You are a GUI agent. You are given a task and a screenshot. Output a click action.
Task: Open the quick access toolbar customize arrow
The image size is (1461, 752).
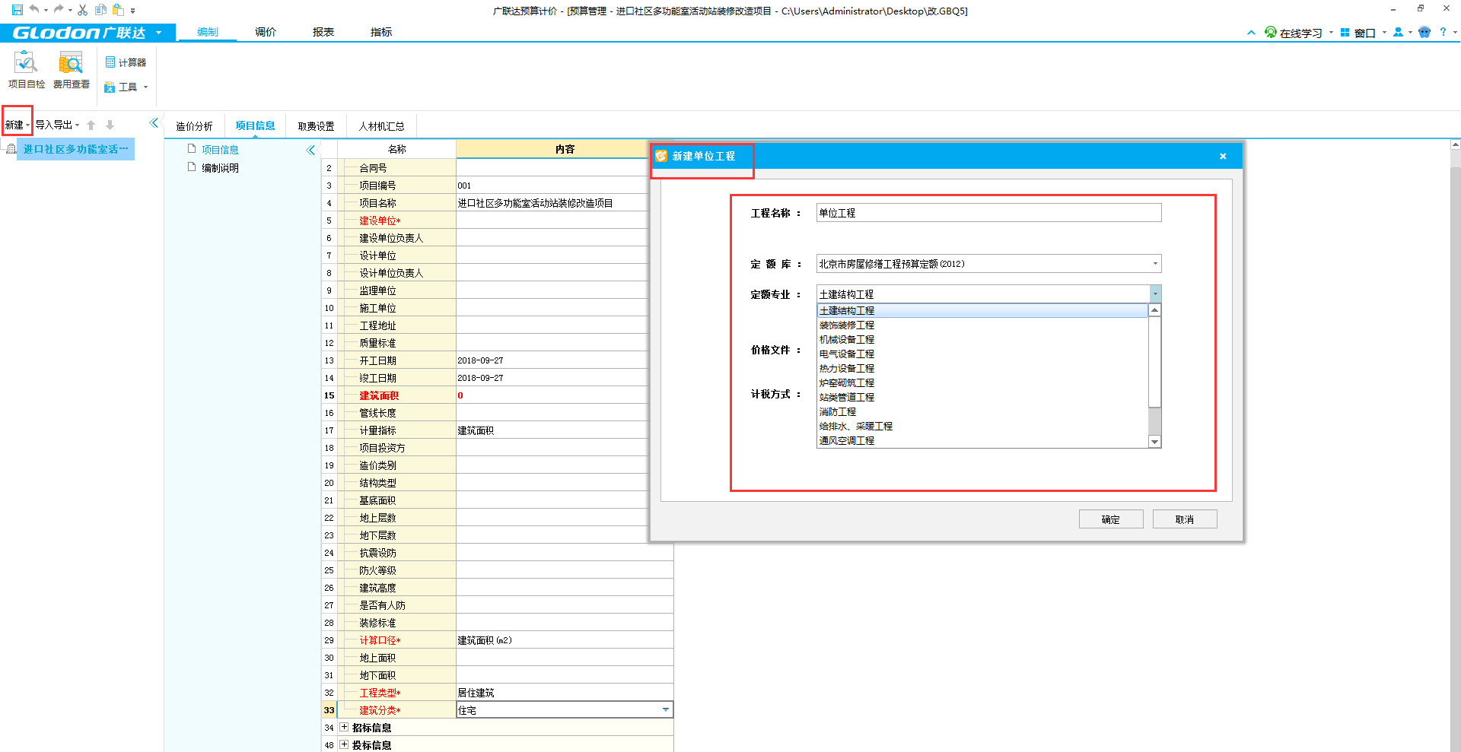click(132, 11)
